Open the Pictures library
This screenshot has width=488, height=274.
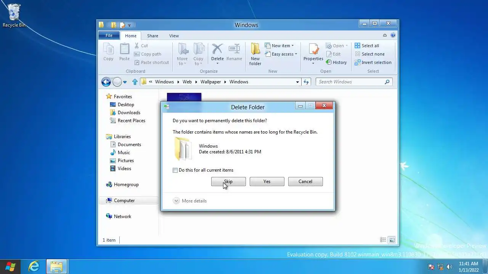[x=122, y=161]
